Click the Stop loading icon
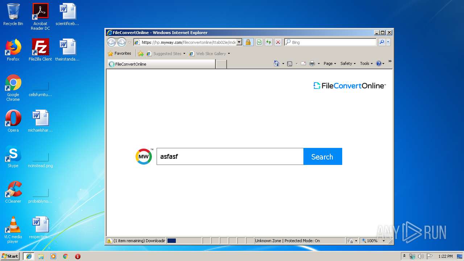464x261 pixels. click(278, 42)
